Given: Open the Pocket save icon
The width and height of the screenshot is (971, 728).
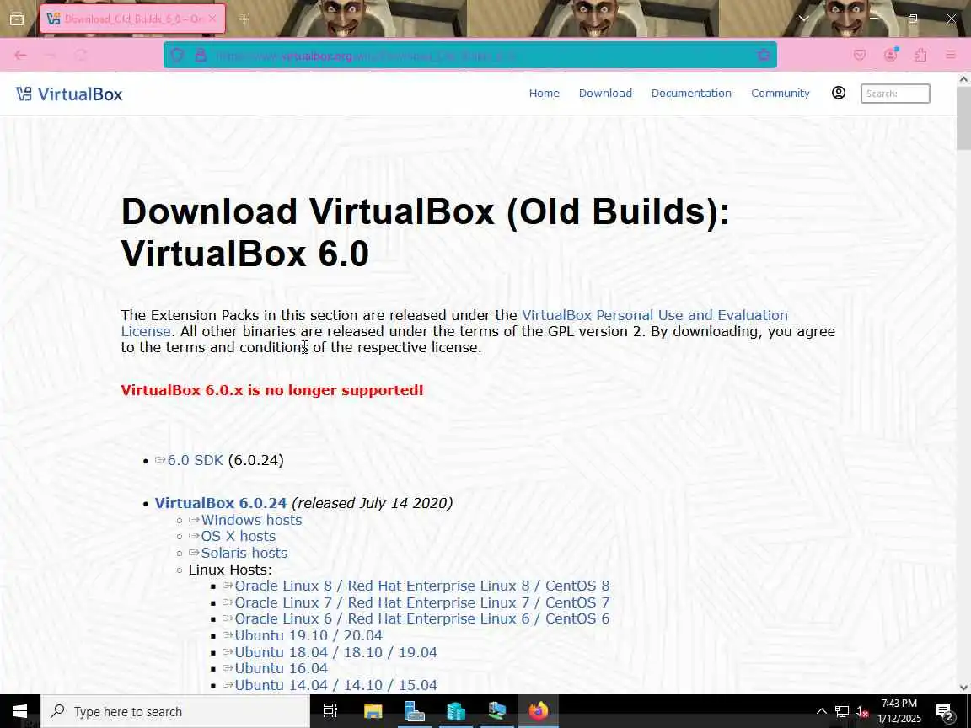Looking at the screenshot, I should (x=860, y=55).
